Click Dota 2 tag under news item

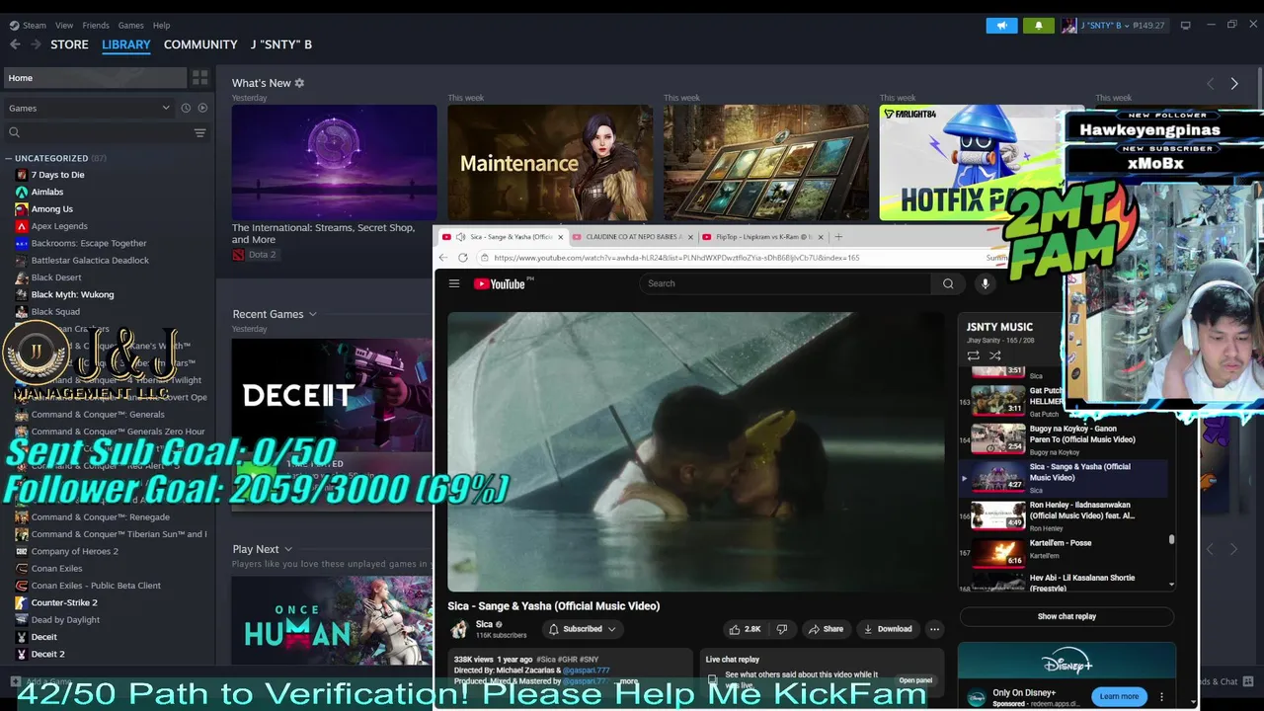[255, 255]
